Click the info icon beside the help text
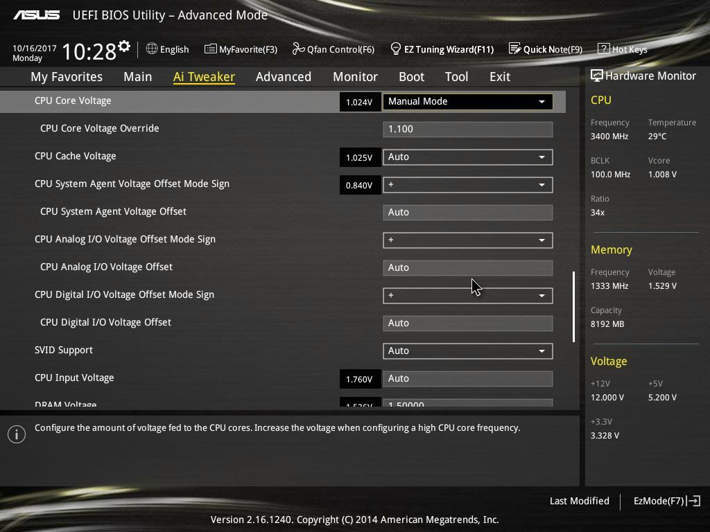Viewport: 710px width, 532px height. pos(17,434)
